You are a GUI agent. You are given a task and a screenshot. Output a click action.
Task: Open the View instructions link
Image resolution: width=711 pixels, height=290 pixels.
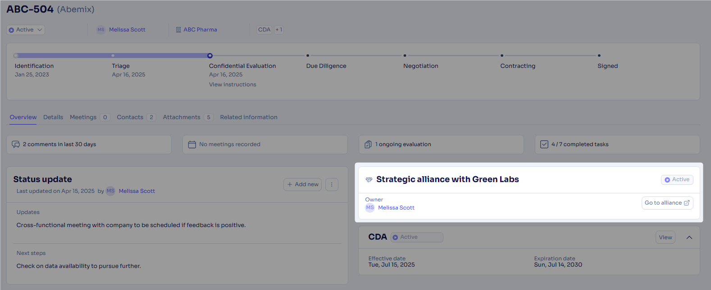point(232,85)
